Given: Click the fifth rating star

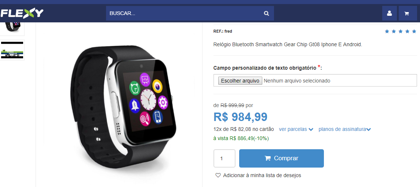Looking at the screenshot, I should point(414,31).
